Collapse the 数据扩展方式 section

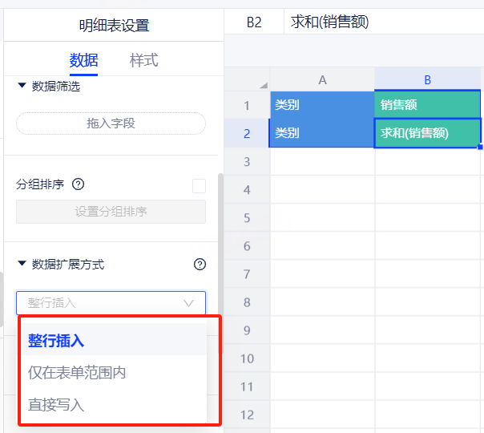pos(22,264)
